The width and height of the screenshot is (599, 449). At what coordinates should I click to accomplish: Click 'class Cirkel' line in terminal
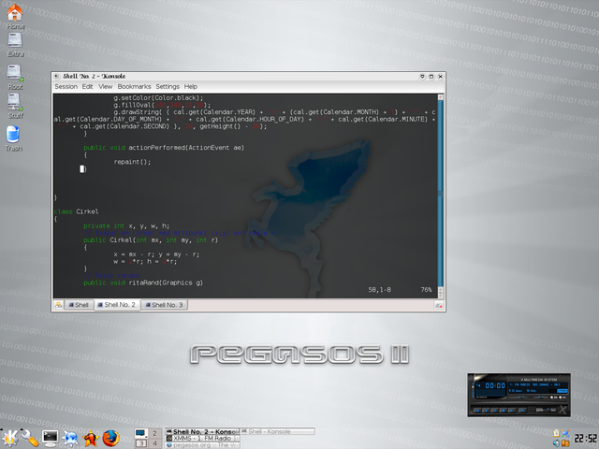(x=76, y=211)
